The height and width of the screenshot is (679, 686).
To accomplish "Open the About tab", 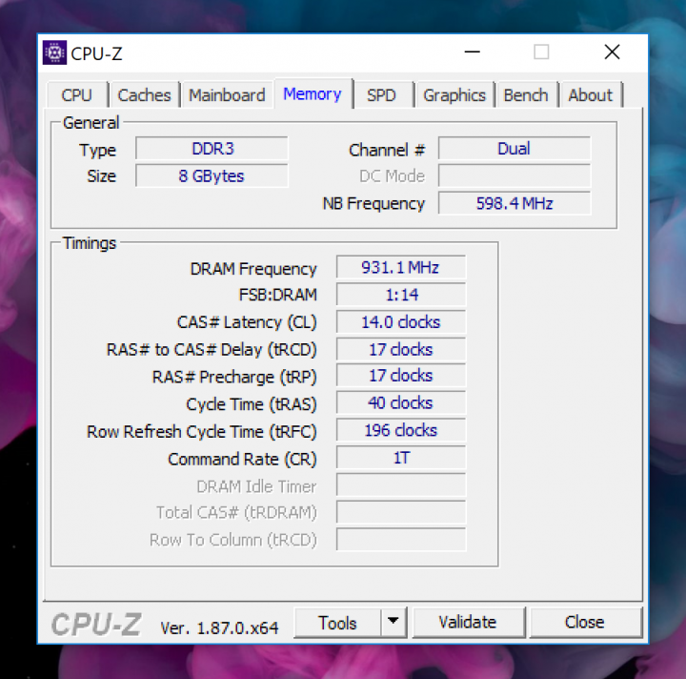I will pyautogui.click(x=590, y=95).
